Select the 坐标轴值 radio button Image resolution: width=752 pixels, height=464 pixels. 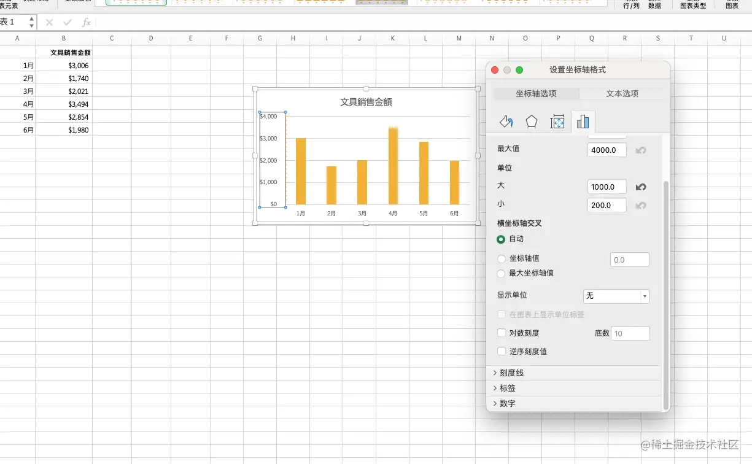tap(502, 259)
